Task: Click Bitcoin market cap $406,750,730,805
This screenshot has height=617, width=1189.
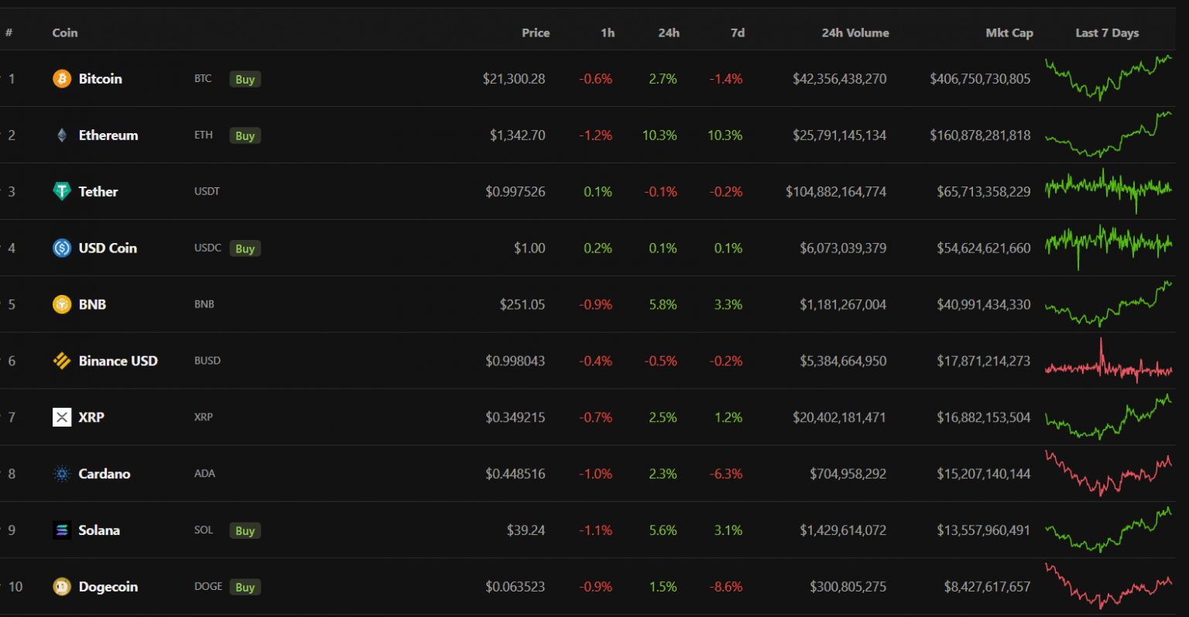Action: pos(980,79)
